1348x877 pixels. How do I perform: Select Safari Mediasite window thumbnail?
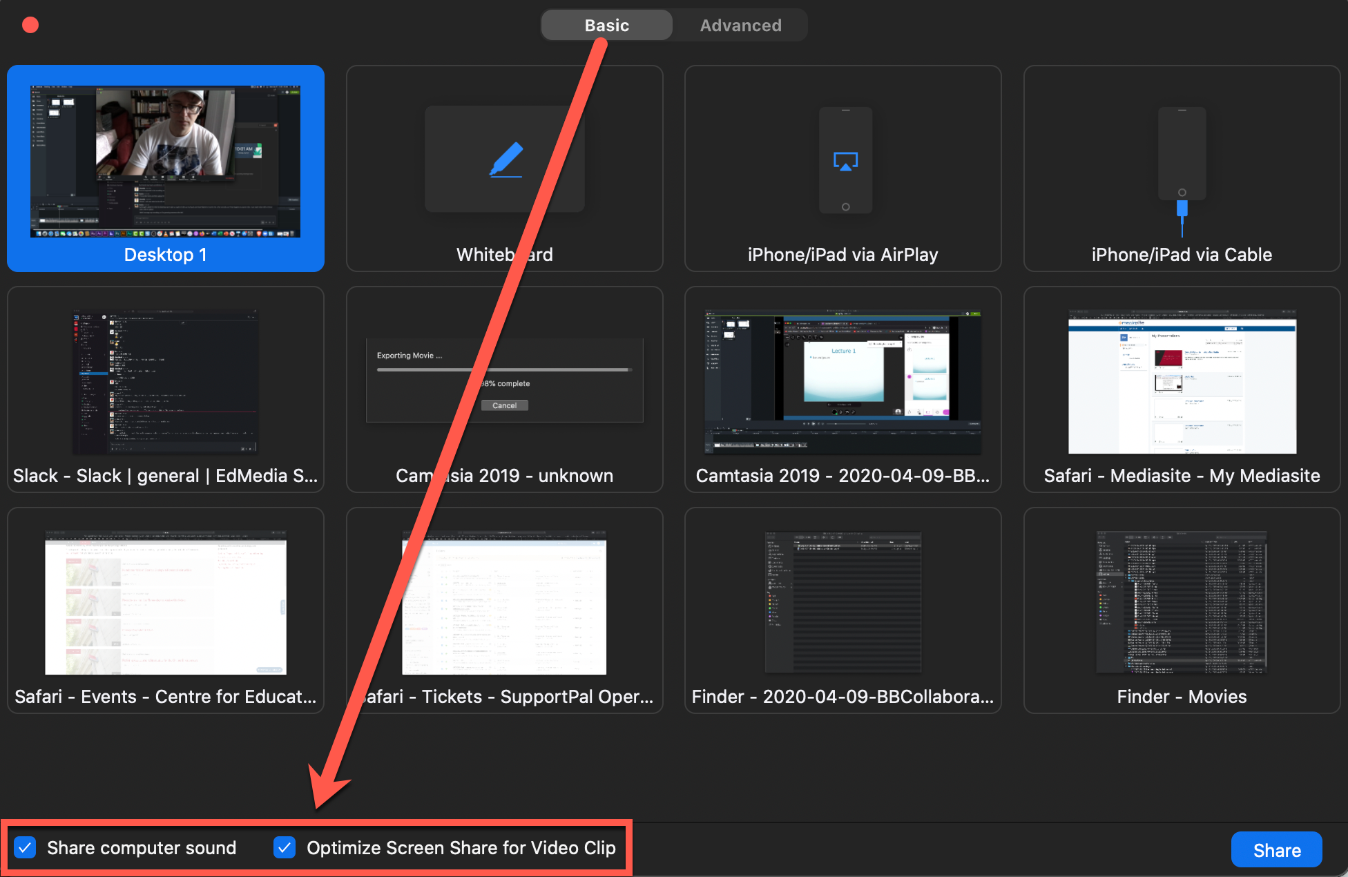[1182, 382]
